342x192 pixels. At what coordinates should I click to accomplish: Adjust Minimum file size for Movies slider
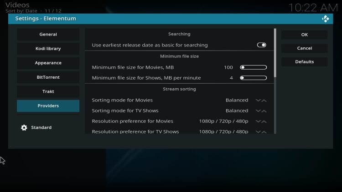253,67
